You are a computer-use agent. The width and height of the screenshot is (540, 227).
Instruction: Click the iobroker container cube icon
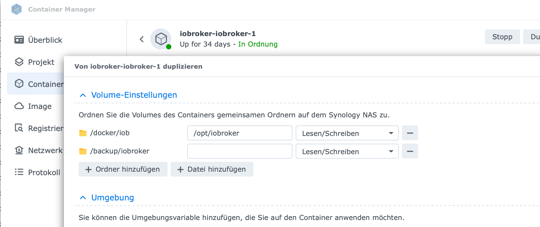161,39
